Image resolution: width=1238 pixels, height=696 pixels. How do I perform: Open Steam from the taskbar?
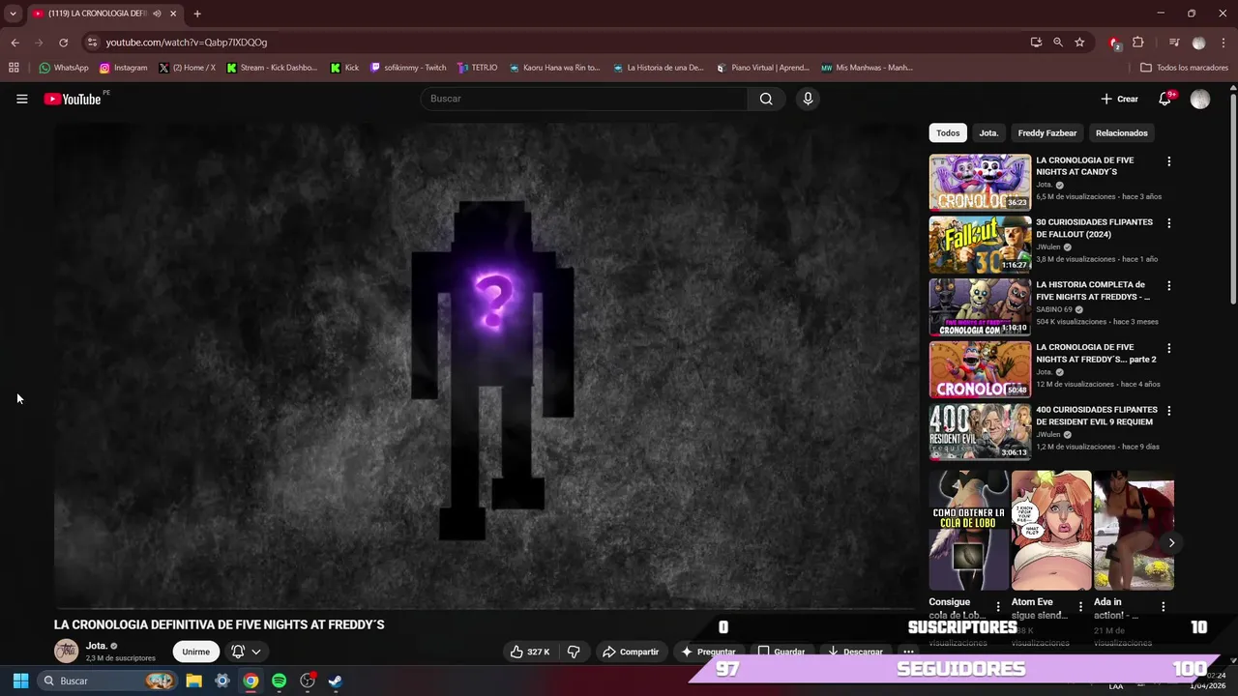coord(335,681)
